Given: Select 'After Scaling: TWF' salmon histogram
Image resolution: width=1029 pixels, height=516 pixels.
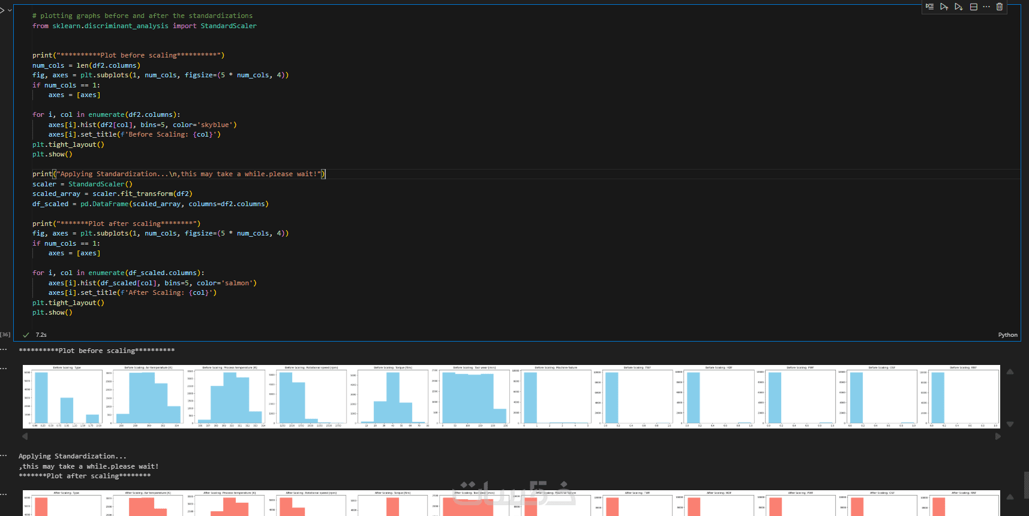Looking at the screenshot, I should click(x=634, y=503).
